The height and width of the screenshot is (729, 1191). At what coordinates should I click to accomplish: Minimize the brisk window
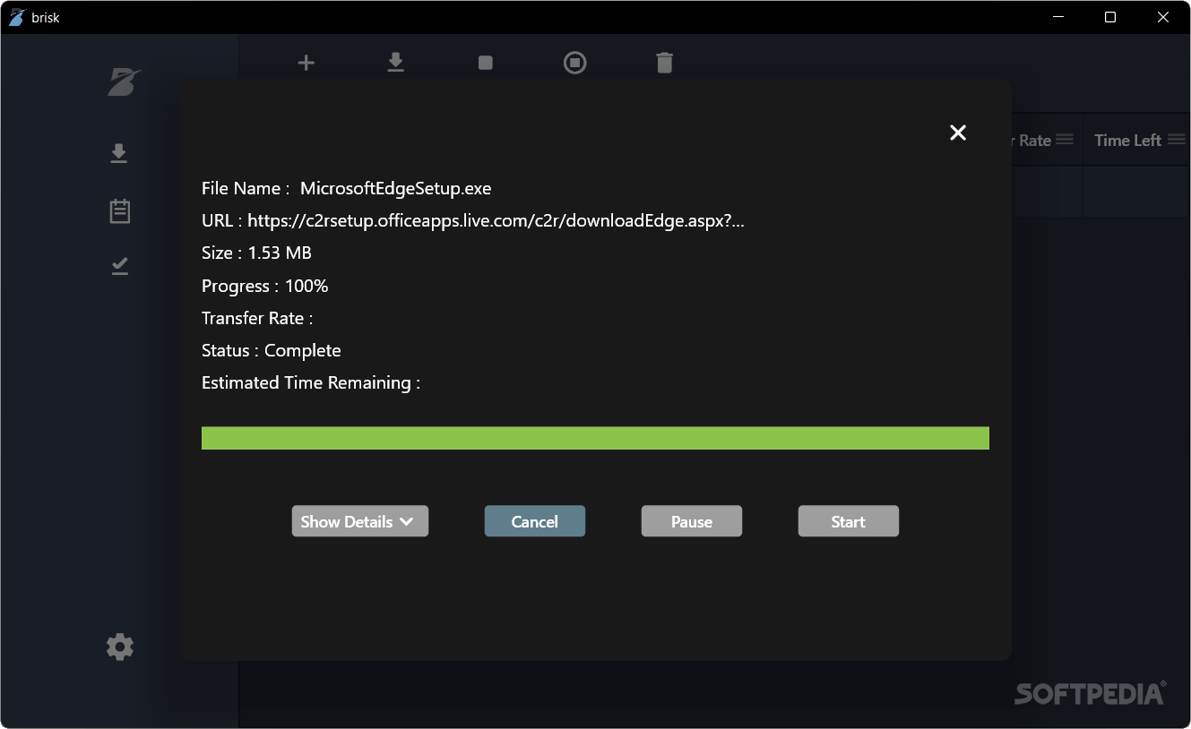(x=1057, y=17)
